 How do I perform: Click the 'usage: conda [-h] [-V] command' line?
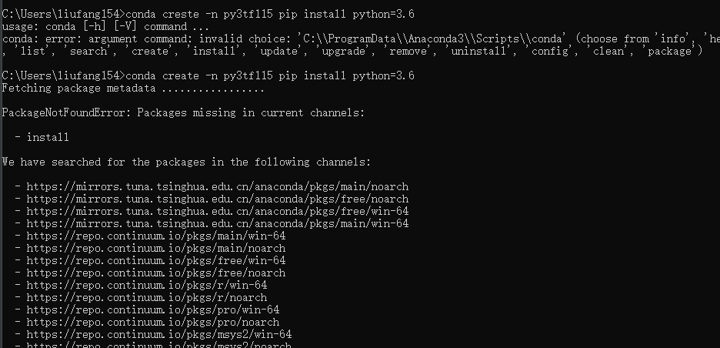click(105, 27)
